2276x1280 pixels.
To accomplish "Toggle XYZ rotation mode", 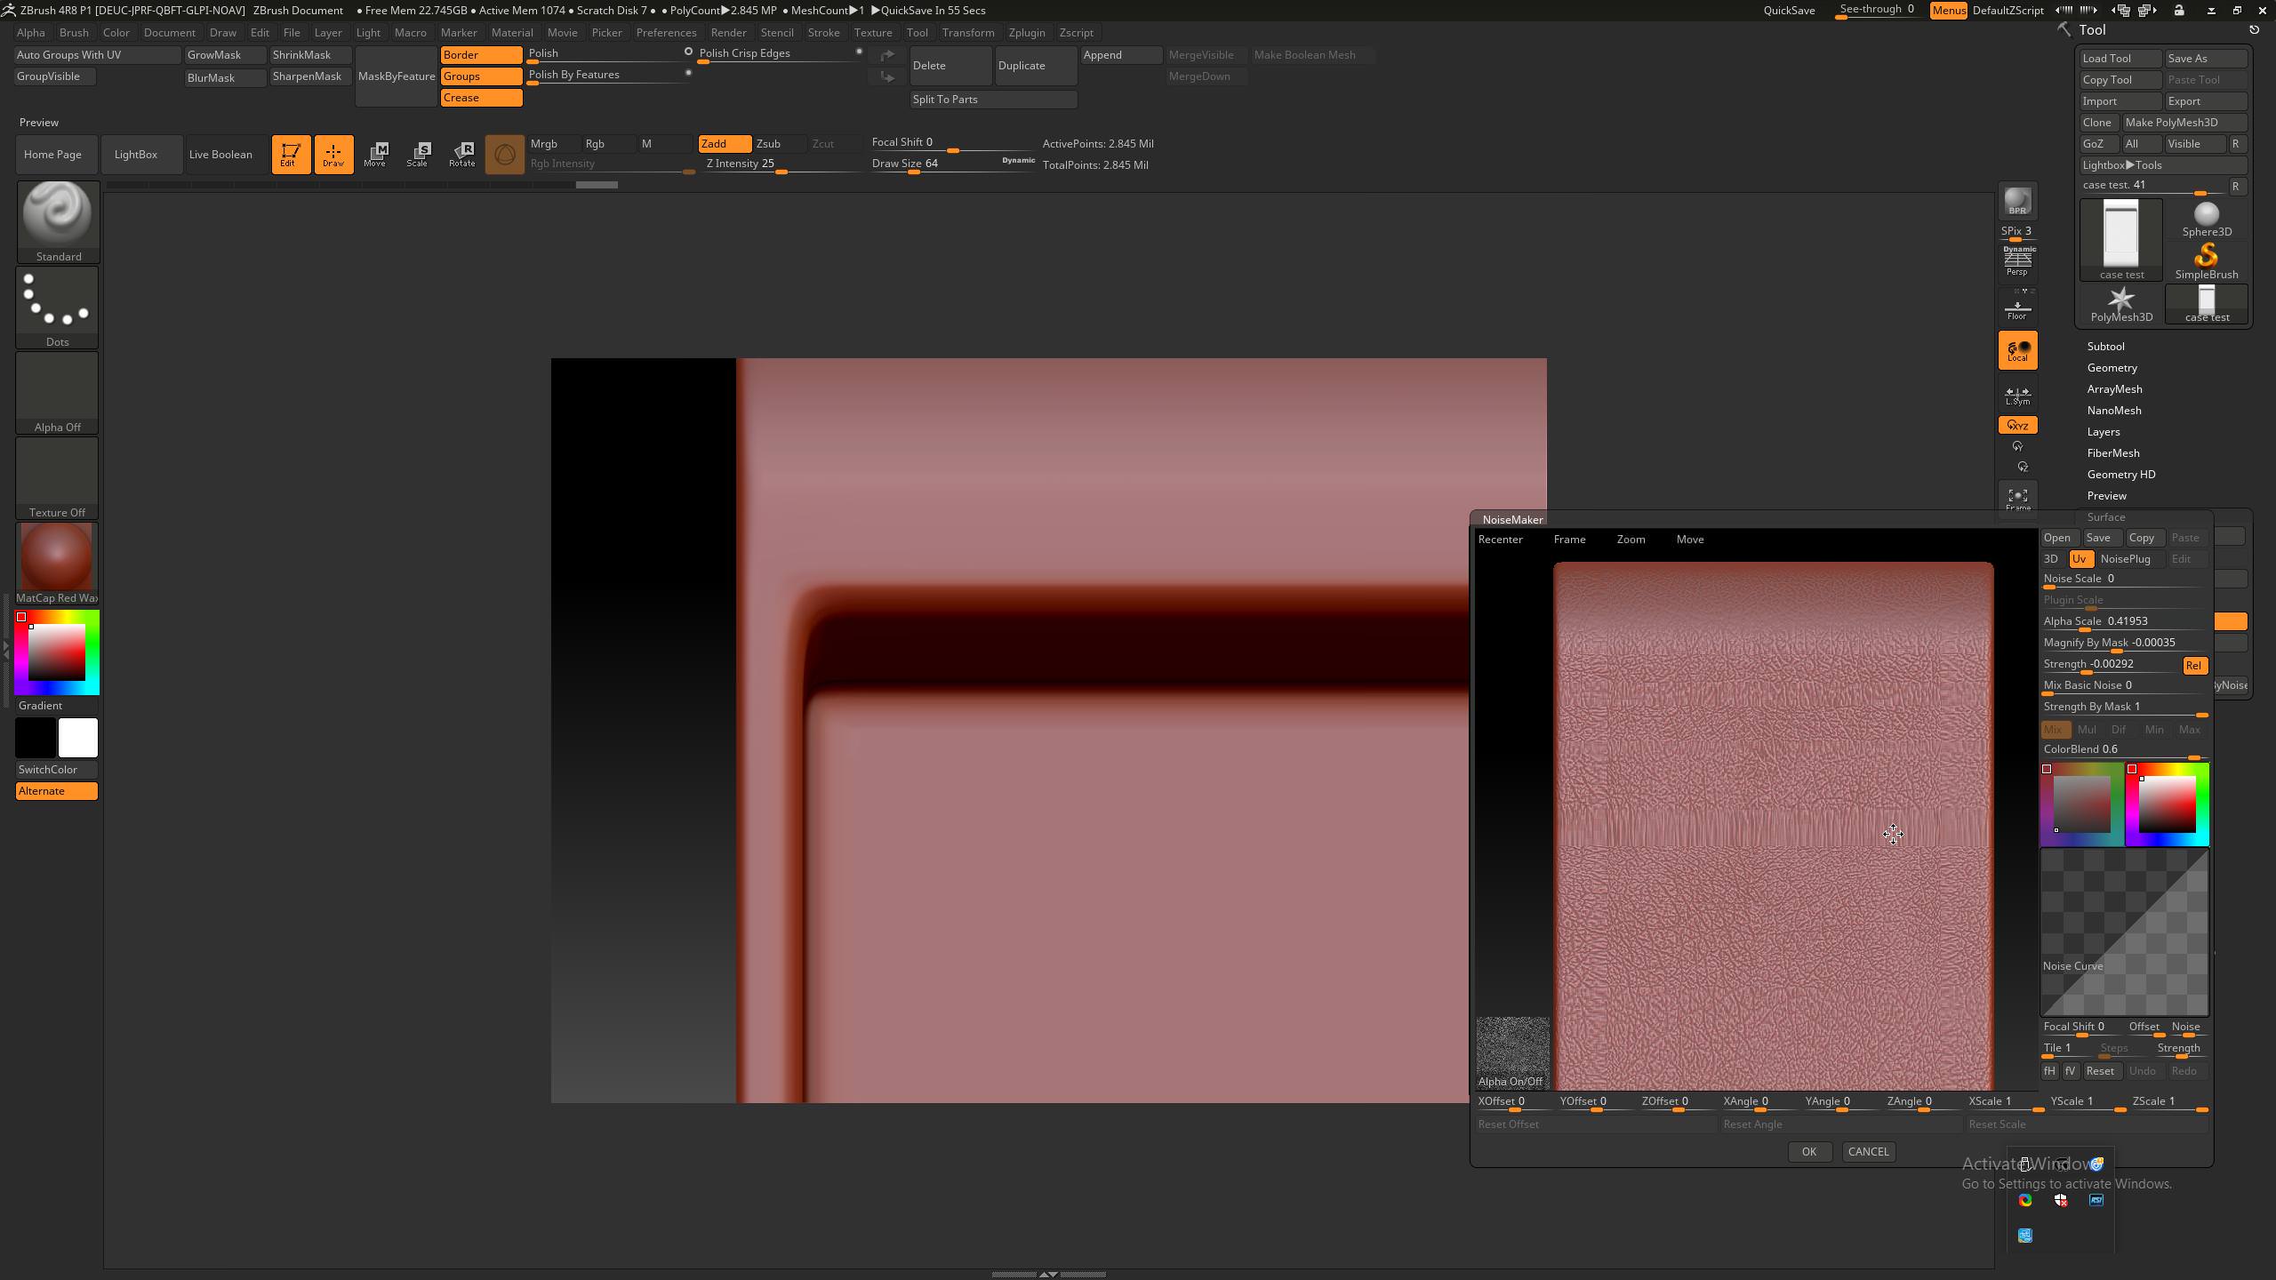I will pos(2017,425).
